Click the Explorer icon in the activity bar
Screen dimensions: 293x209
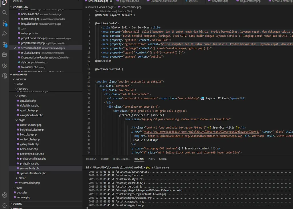pyautogui.click(x=4, y=2)
